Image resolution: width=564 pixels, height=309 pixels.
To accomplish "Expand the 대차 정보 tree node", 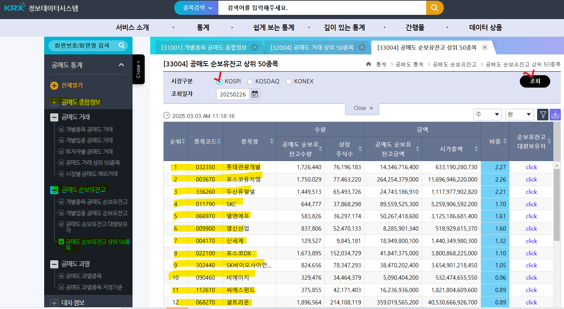I will [x=54, y=303].
